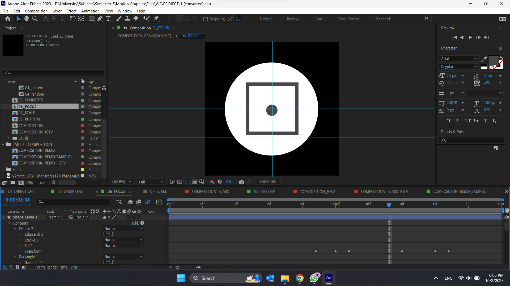
Task: Open viewer resolution Full dropdown
Action: point(151,182)
